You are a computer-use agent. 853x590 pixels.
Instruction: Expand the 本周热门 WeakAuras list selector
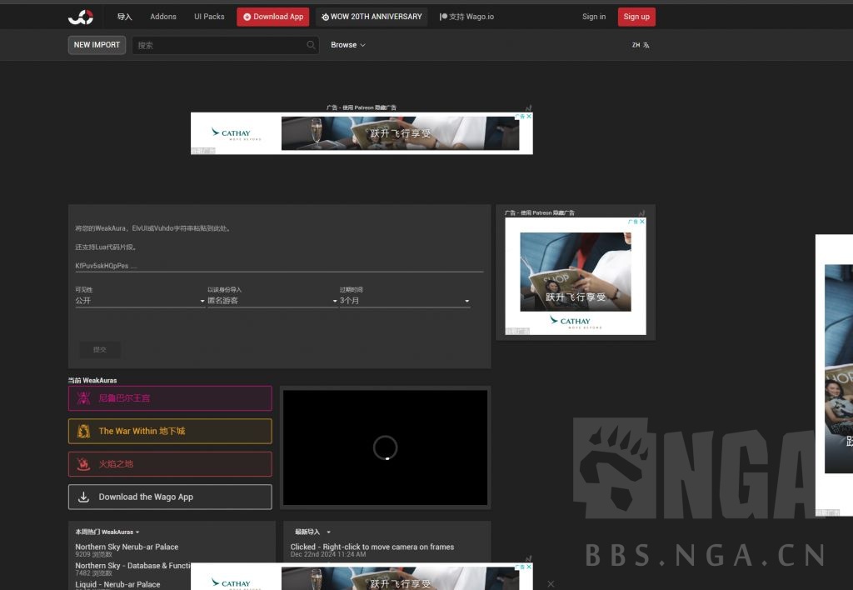[107, 532]
